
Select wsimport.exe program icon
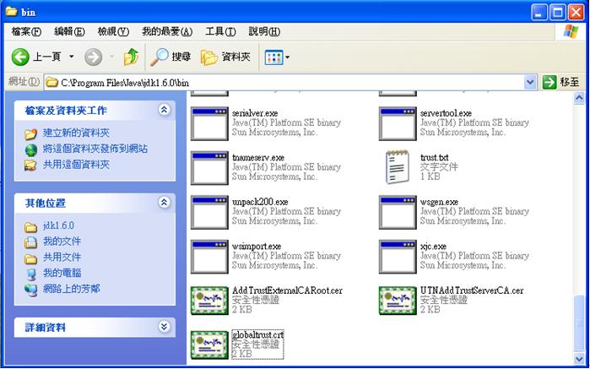click(209, 257)
